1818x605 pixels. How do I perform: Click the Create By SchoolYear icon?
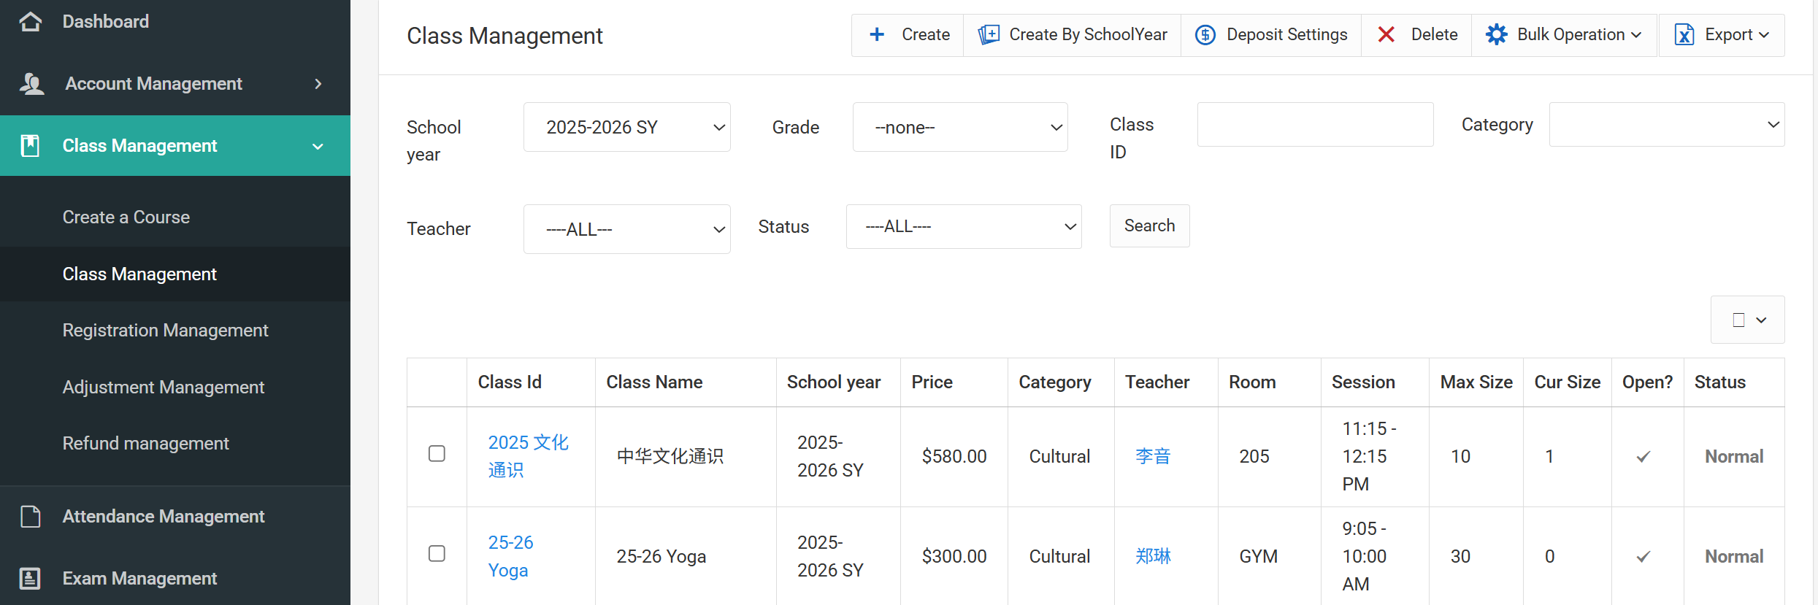pyautogui.click(x=989, y=35)
